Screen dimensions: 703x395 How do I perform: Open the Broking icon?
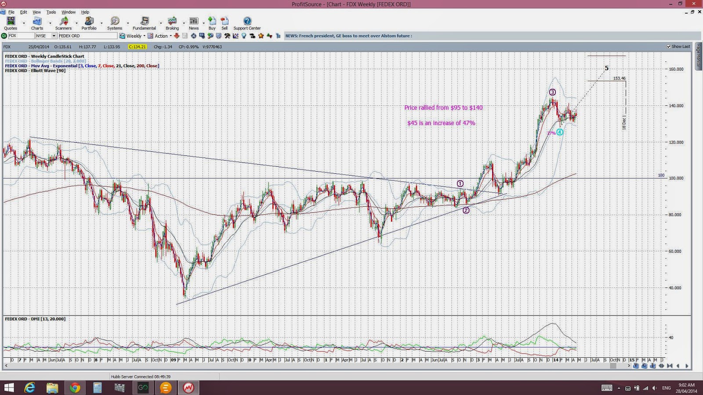pyautogui.click(x=172, y=23)
